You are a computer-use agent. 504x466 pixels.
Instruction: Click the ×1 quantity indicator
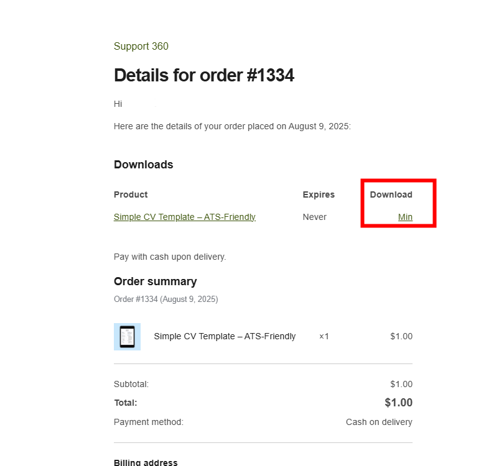pos(324,336)
